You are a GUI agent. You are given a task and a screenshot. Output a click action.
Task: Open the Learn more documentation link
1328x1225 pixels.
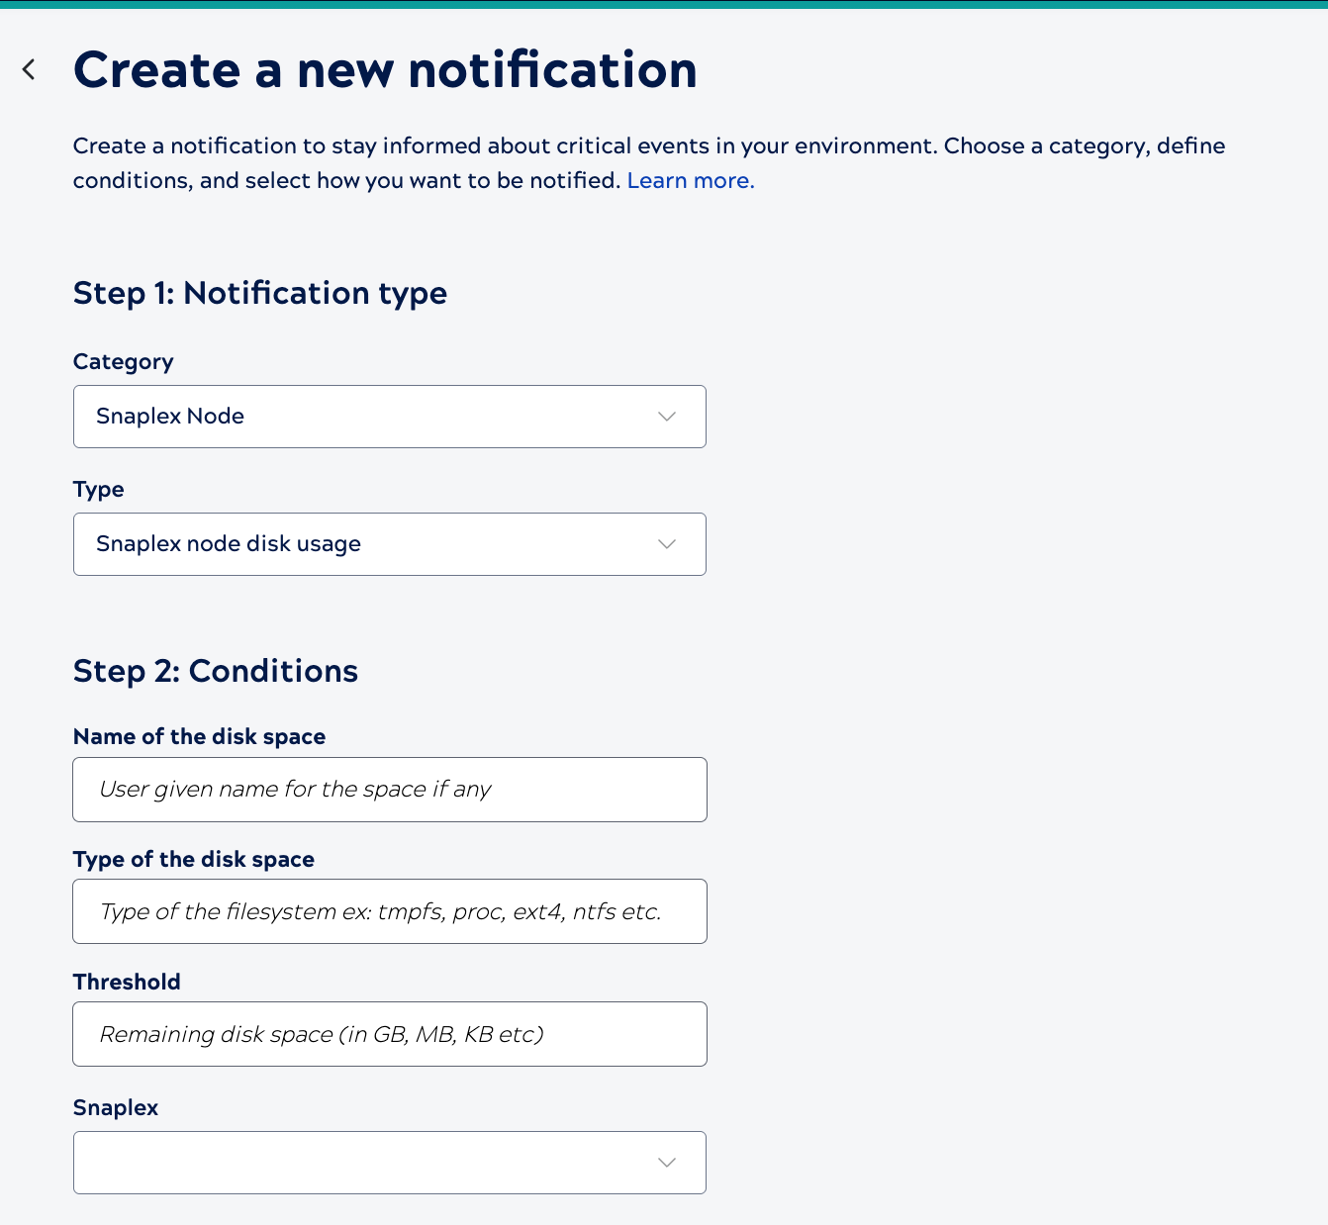690,180
